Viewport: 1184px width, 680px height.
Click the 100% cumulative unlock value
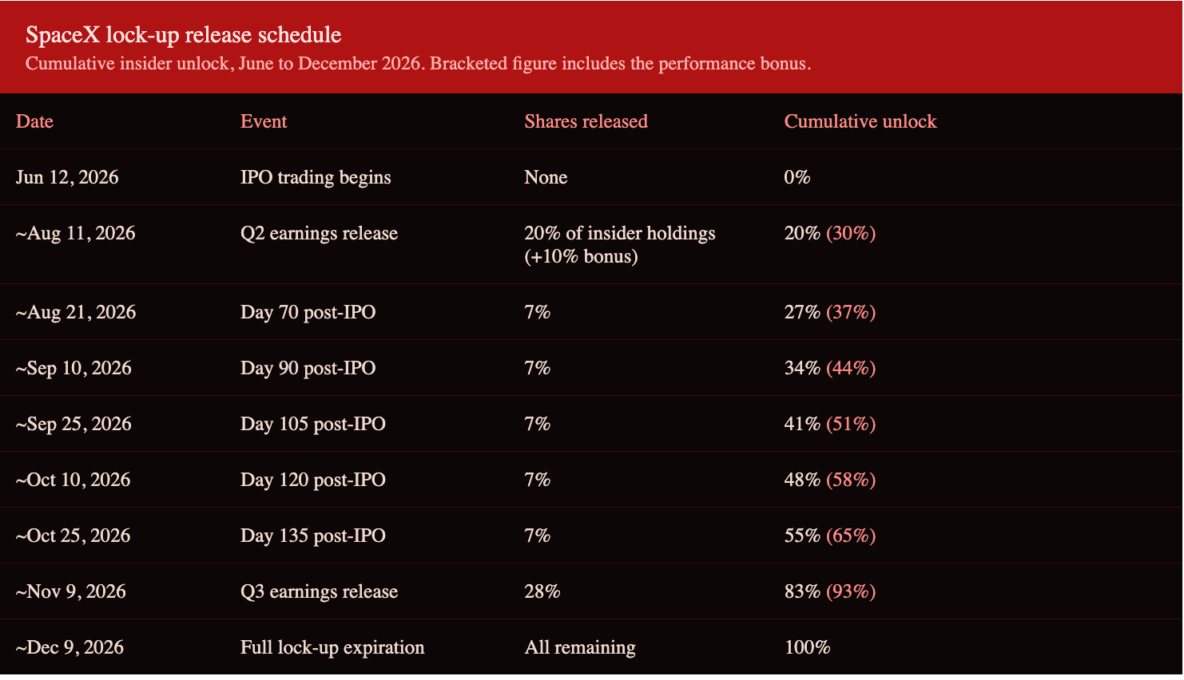click(x=808, y=647)
